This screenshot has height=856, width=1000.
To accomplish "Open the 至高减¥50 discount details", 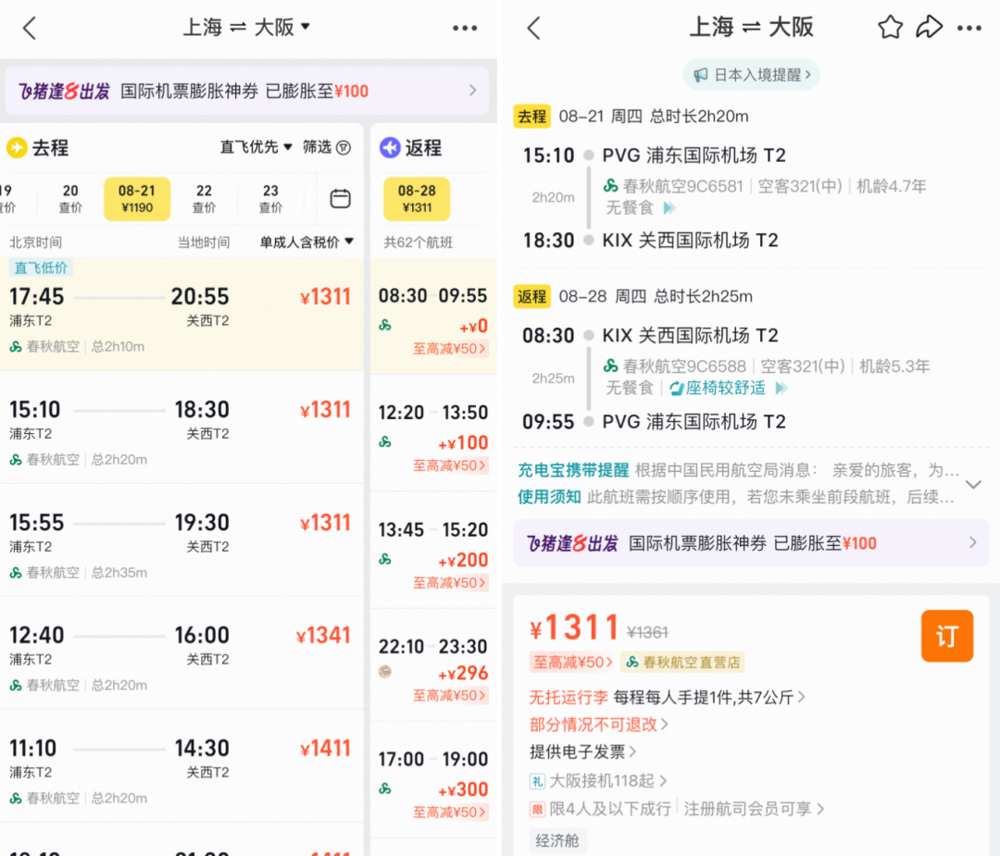I will 572,663.
